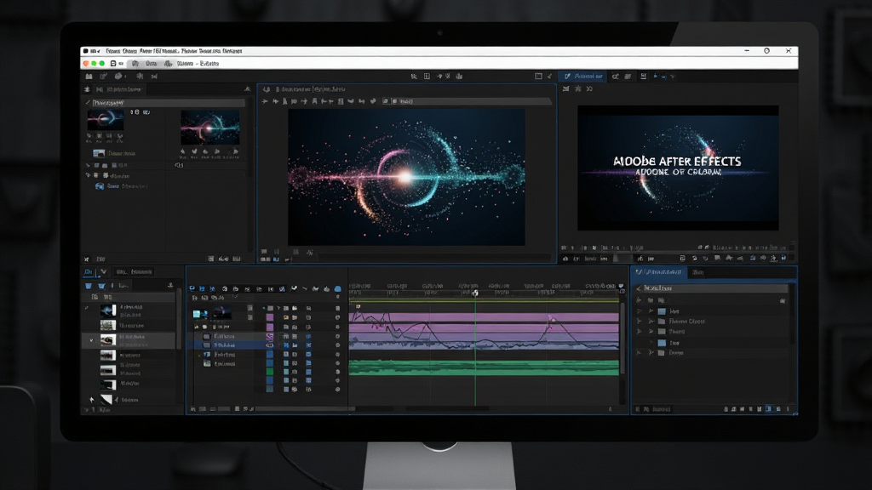Select the active first tab of the bottom-right panel
The height and width of the screenshot is (490, 872).
pos(659,272)
